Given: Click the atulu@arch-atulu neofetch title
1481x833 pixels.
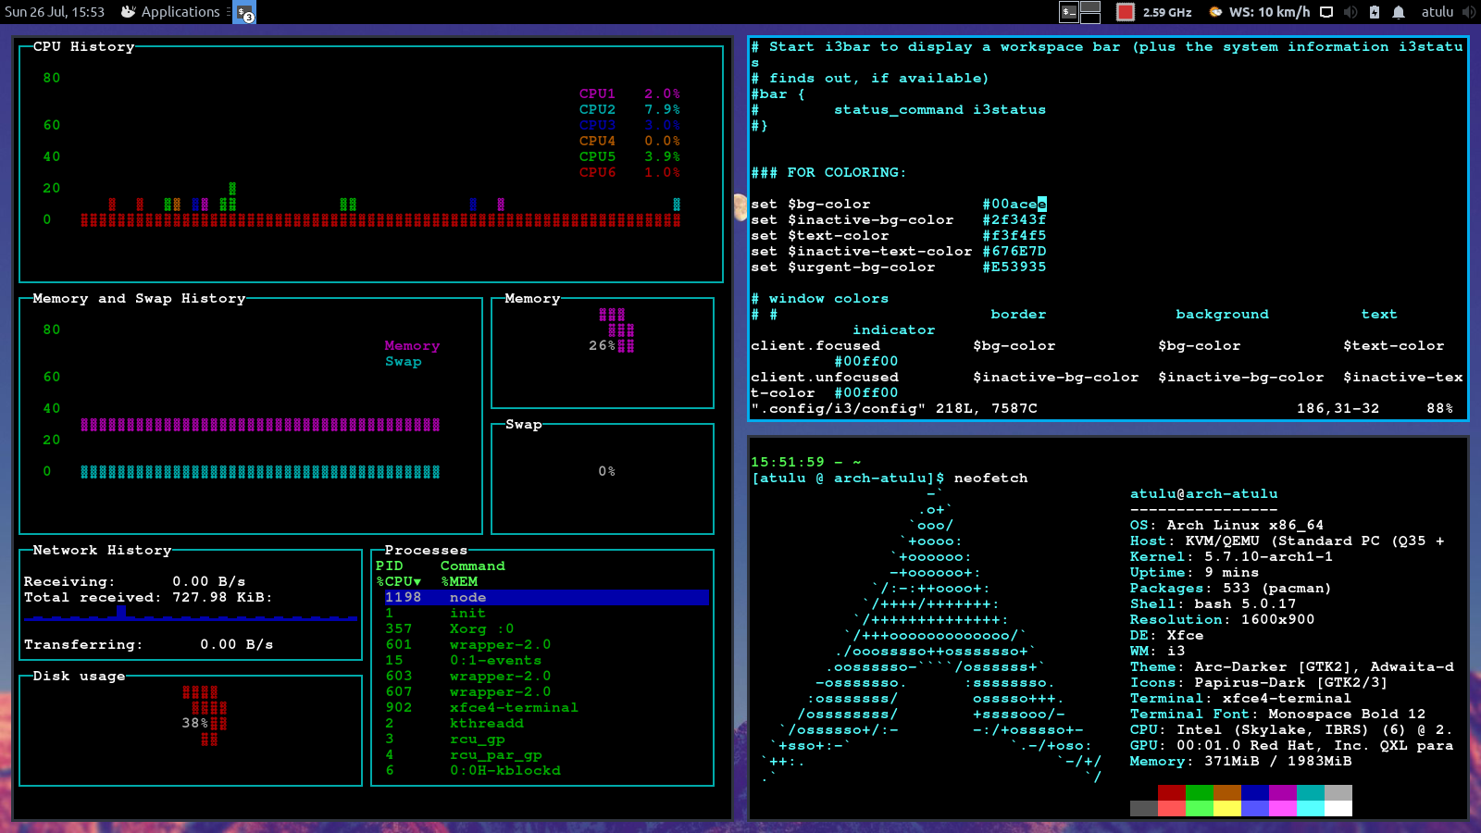Looking at the screenshot, I should [1204, 494].
